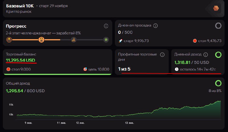
Task: Click the Базовый 10K title
Action: [x=20, y=6]
